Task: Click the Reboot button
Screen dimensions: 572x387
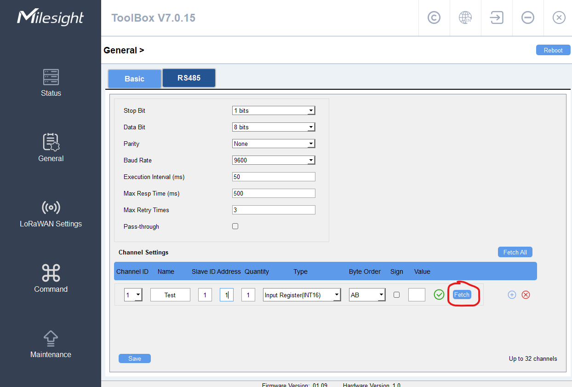Action: coord(553,50)
